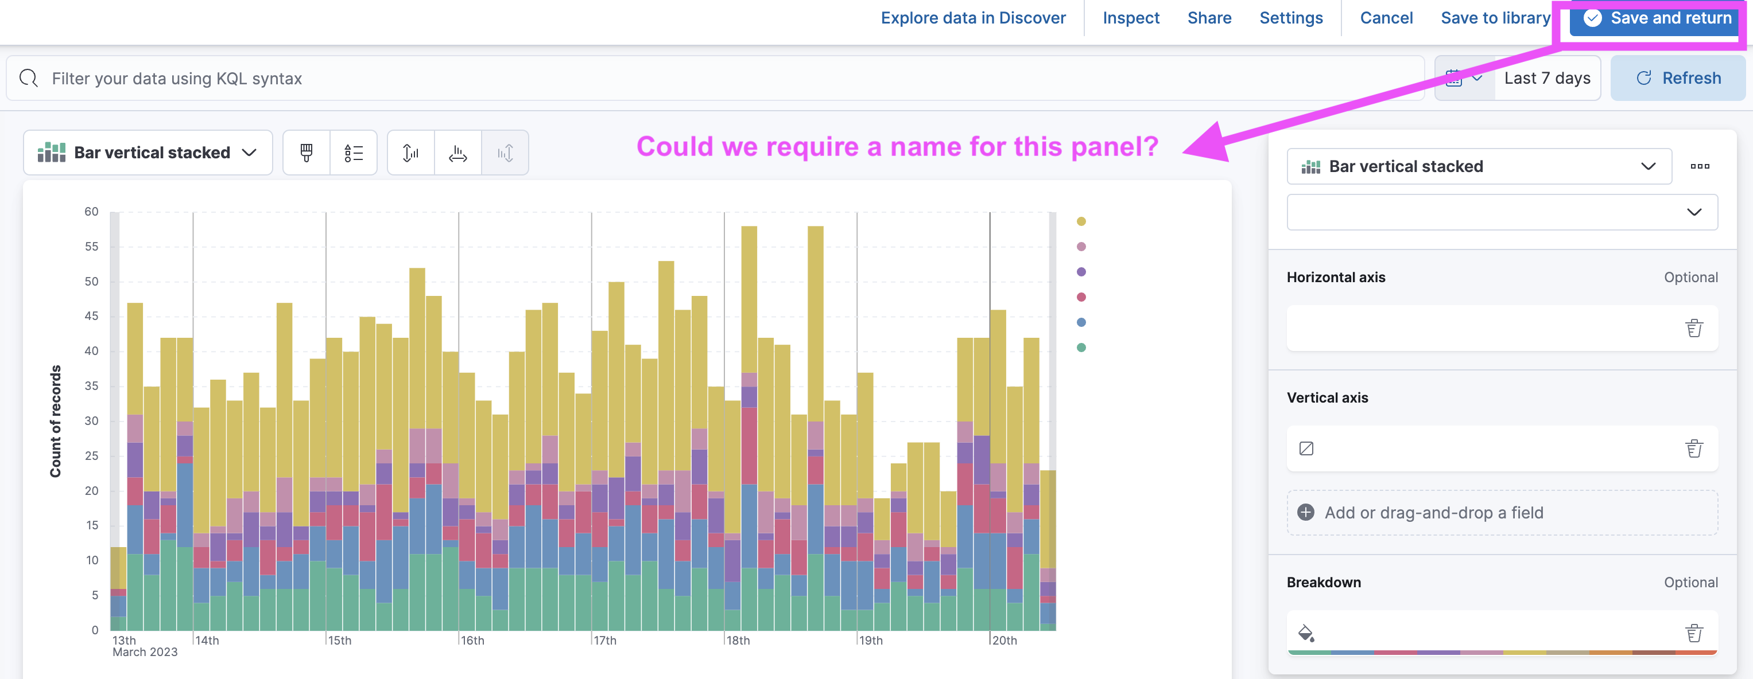This screenshot has width=1753, height=679.
Task: Toggle the blue series in the chart legend
Action: pos(1081,322)
